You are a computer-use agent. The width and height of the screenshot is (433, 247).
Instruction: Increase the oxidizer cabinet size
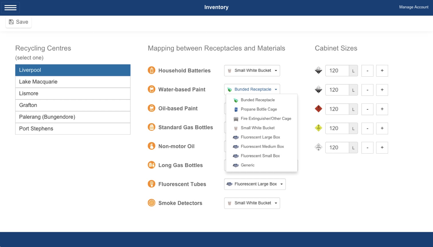pos(382,128)
